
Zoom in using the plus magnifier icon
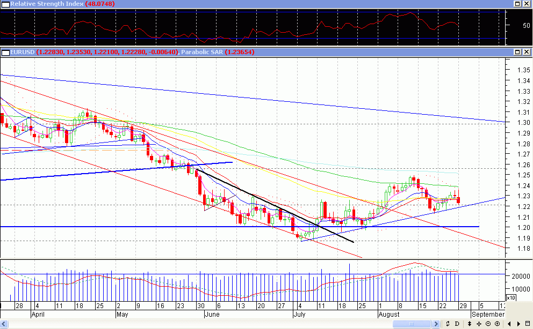coord(498,324)
